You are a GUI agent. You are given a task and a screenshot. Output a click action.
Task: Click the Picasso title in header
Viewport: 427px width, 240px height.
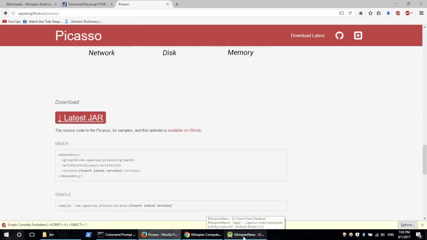pyautogui.click(x=78, y=36)
